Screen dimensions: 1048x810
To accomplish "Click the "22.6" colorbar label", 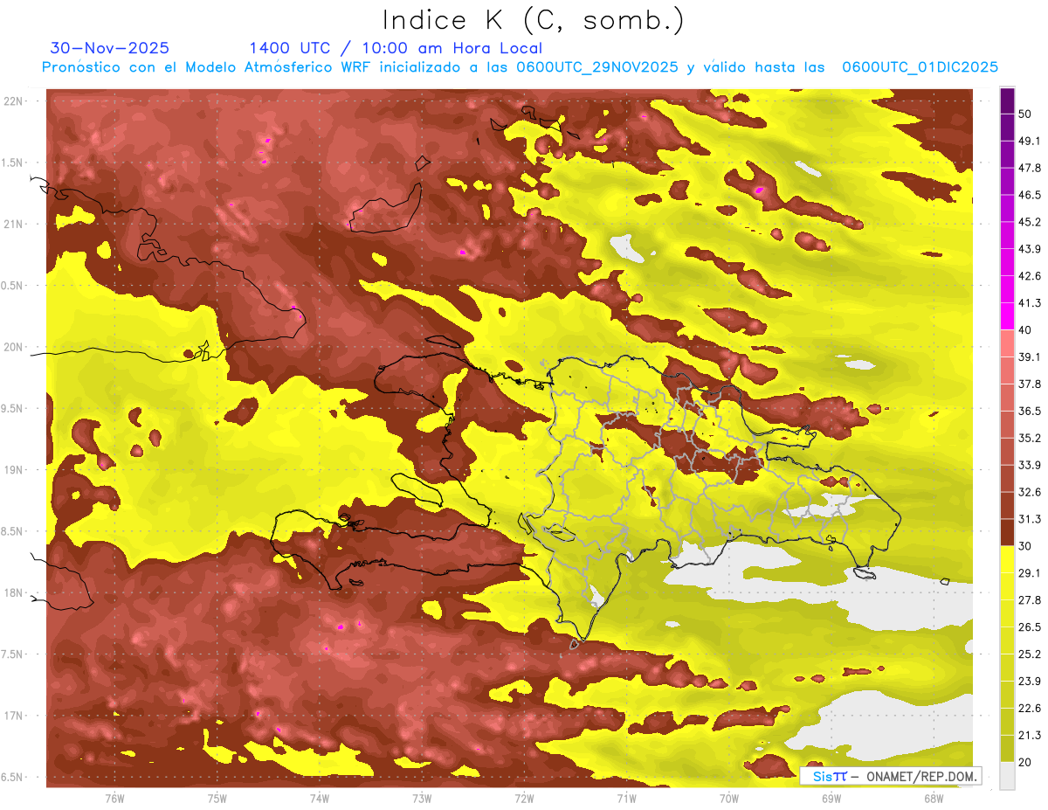I will click(1030, 708).
